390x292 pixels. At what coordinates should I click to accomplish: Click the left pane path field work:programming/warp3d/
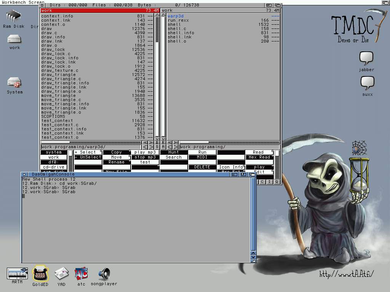click(91, 147)
